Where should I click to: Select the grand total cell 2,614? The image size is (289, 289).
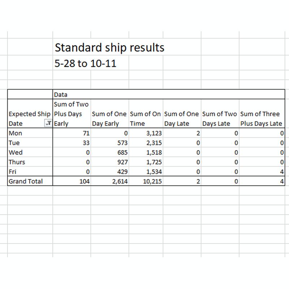(110, 181)
